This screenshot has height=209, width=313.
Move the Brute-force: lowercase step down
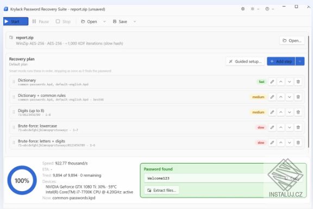click(x=290, y=127)
